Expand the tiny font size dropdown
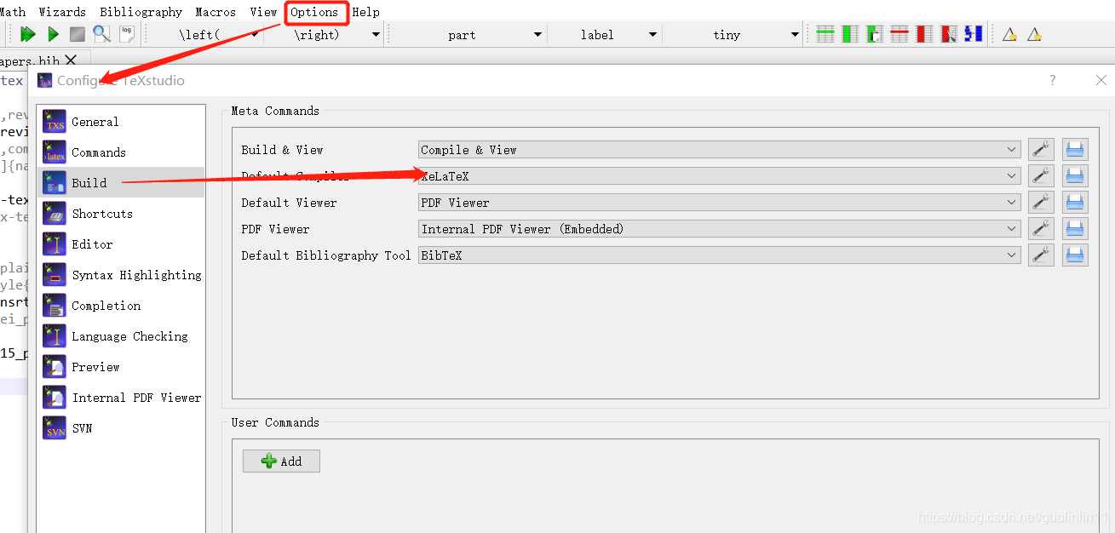The height and width of the screenshot is (533, 1115). [795, 34]
